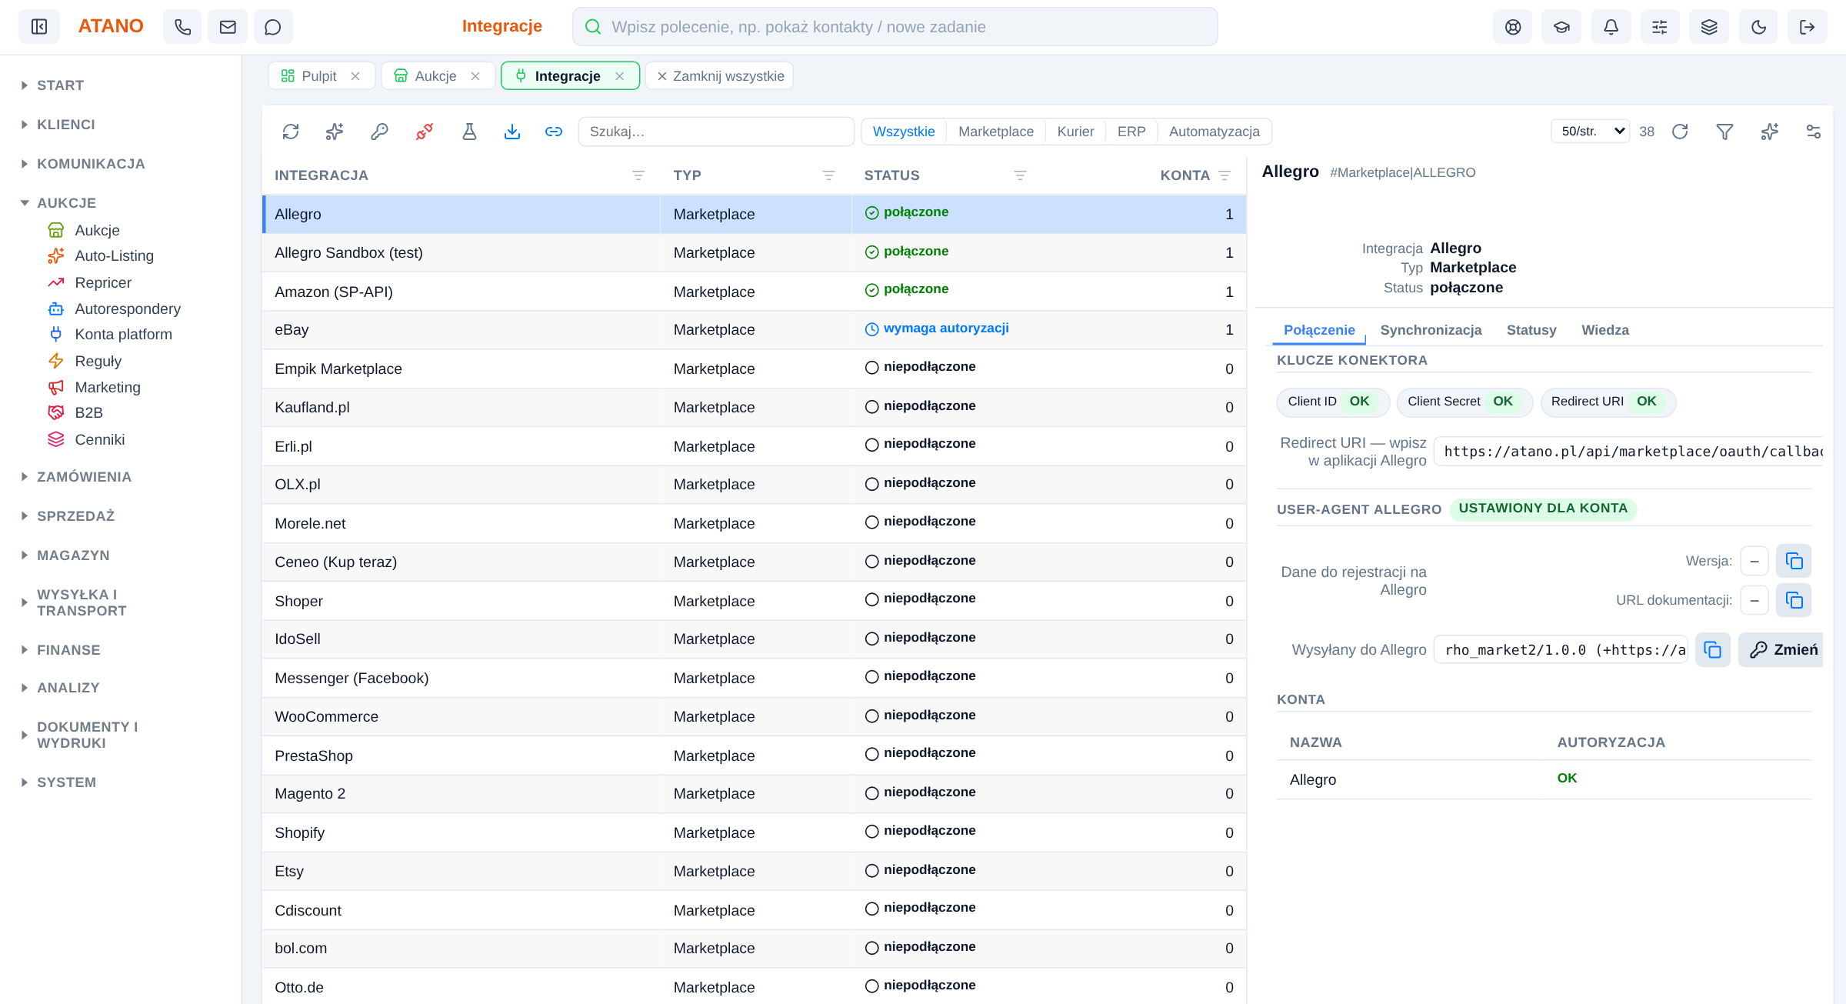1846x1004 pixels.
Task: Click Zamknij wszystkie to close all tabs
Action: click(x=720, y=76)
